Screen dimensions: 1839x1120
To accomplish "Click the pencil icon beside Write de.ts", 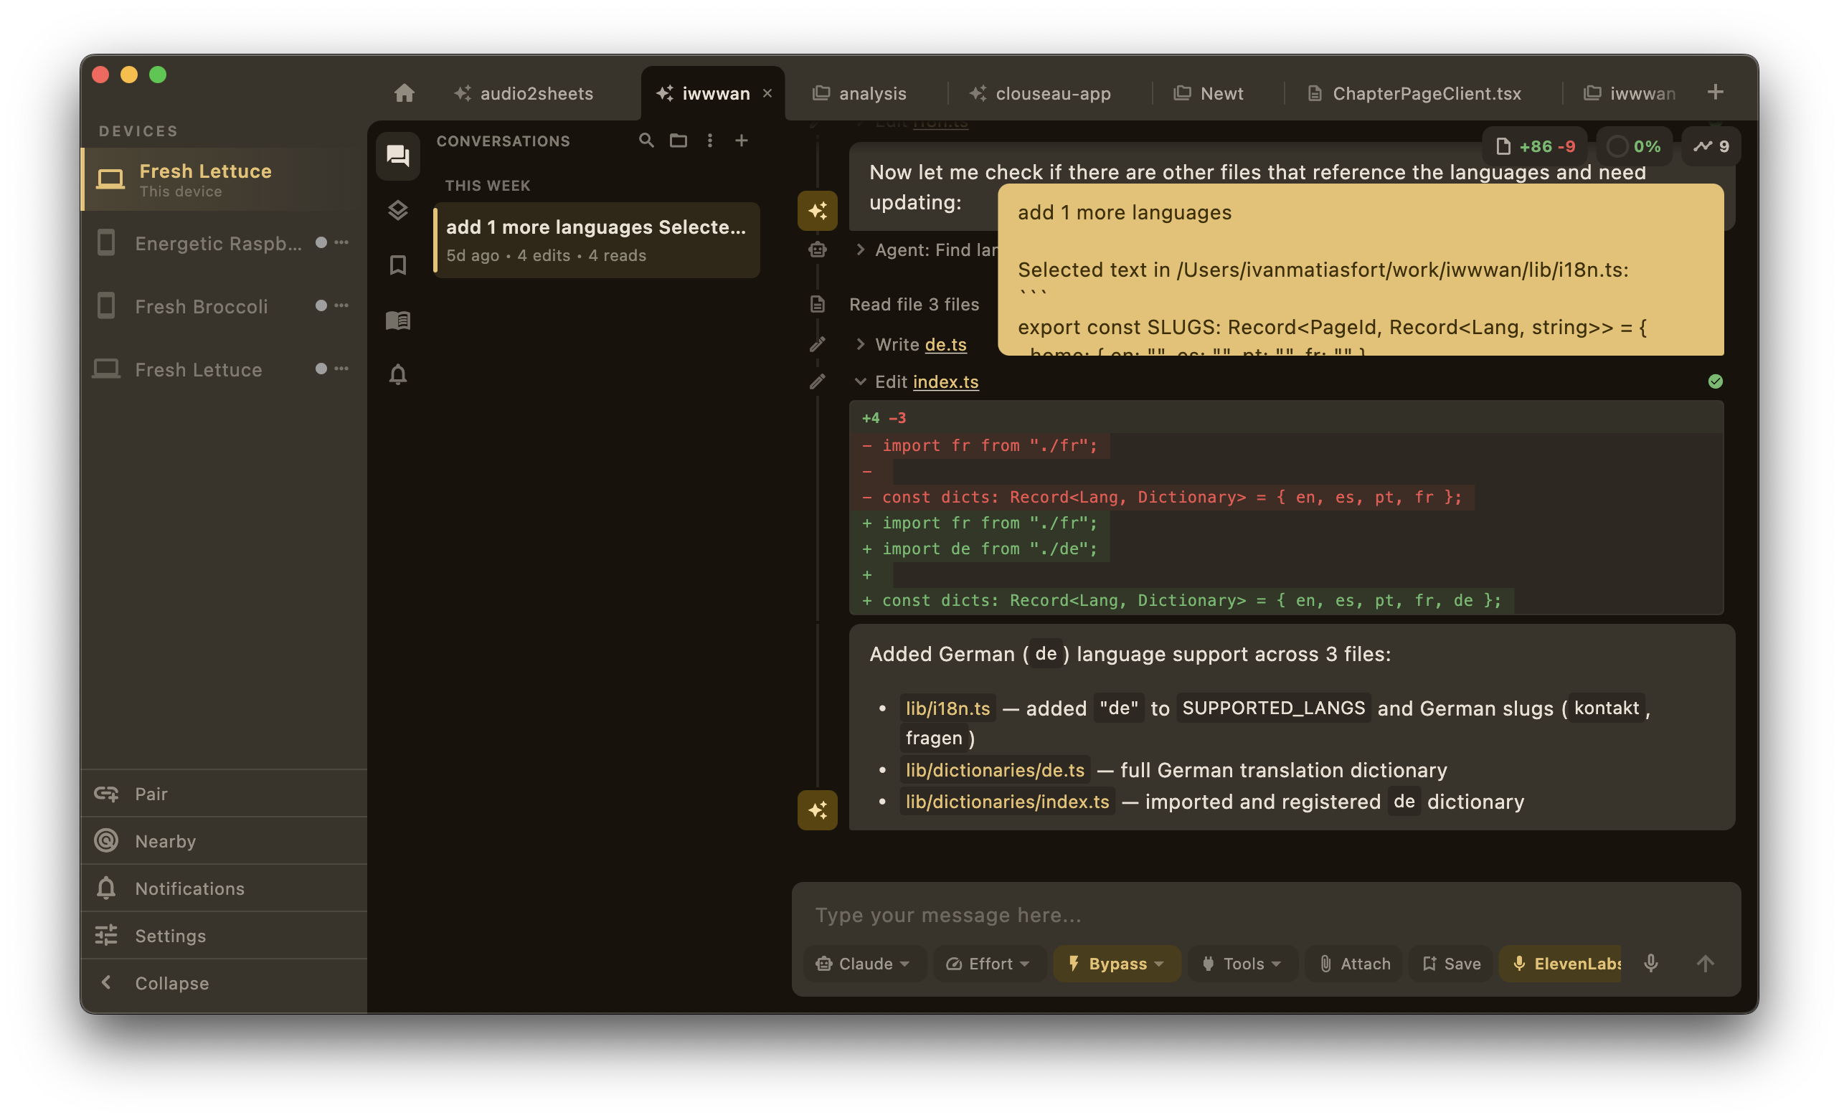I will tap(817, 344).
